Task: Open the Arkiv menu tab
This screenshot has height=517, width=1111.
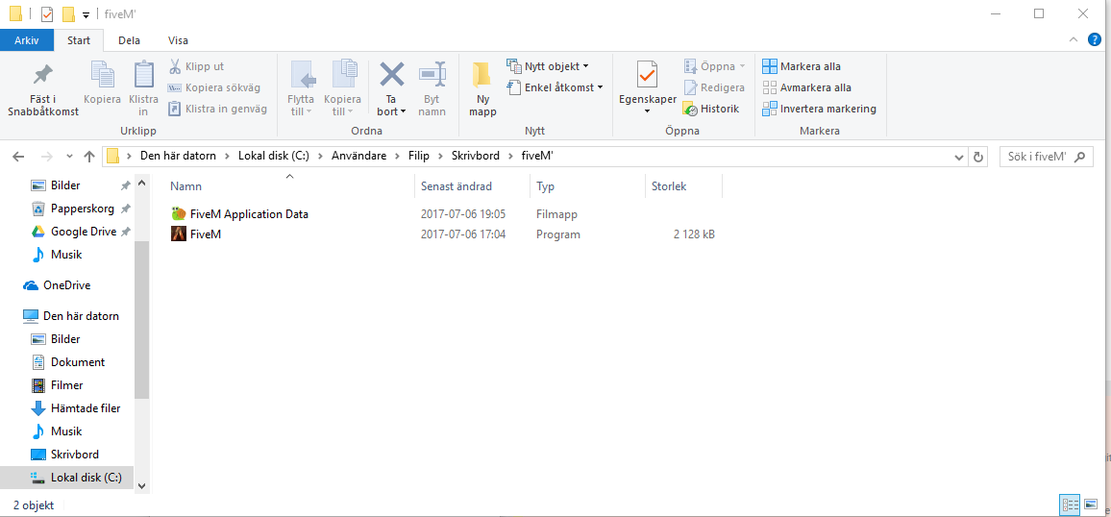Action: pyautogui.click(x=27, y=40)
